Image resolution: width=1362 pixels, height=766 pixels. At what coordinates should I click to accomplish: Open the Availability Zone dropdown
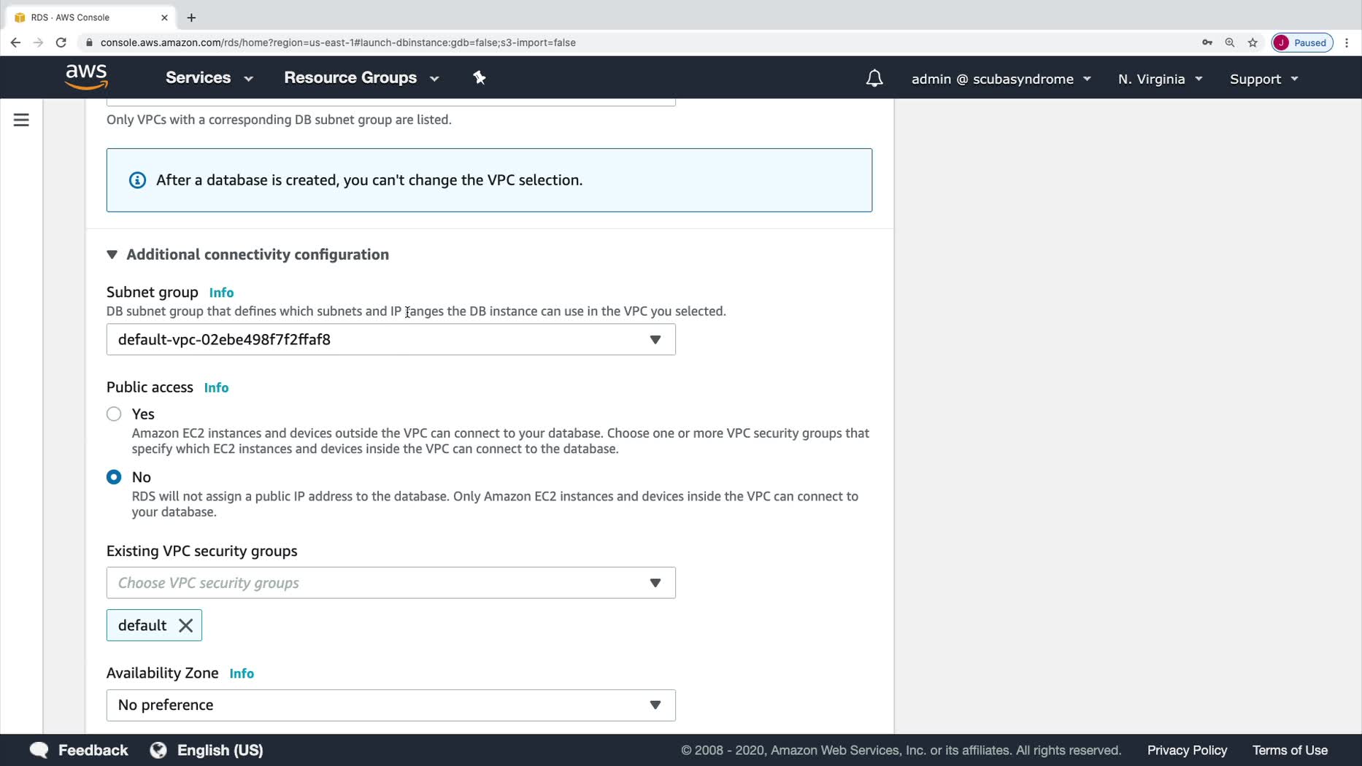click(390, 705)
